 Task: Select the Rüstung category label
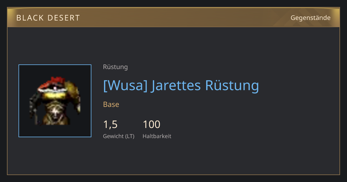click(115, 67)
